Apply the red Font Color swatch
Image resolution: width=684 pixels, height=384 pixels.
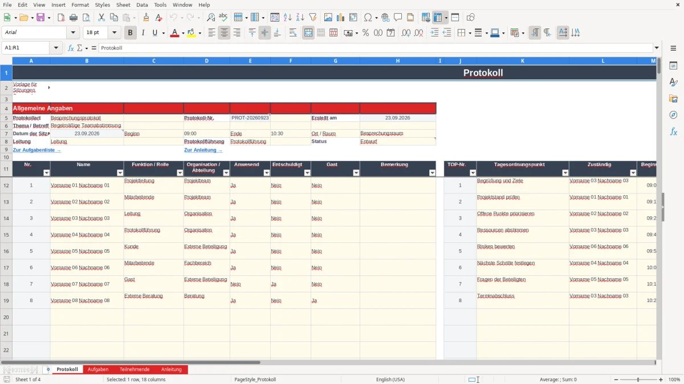174,33
